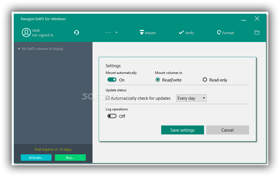The image size is (280, 177).
Task: Close the Paragon ExtFS window
Action: point(257,18)
